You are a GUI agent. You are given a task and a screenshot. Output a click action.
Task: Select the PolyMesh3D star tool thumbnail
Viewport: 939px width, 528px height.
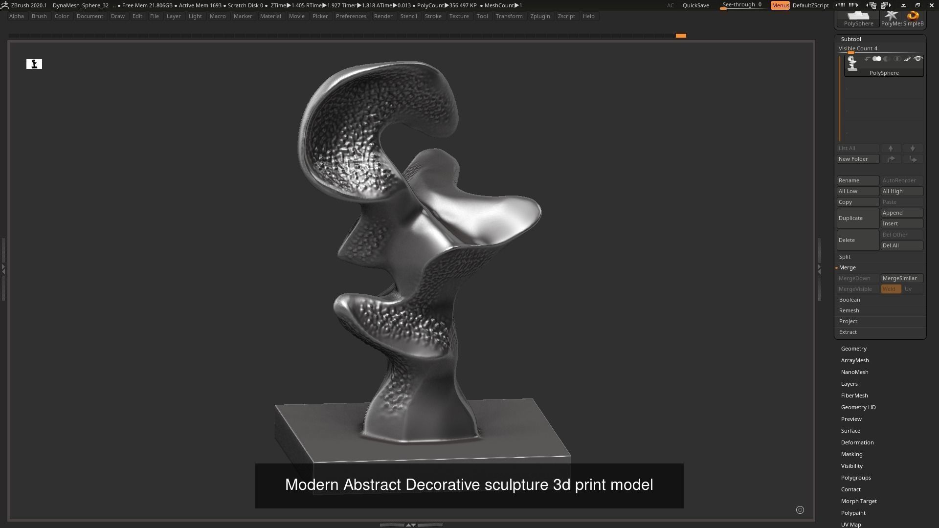pos(891,18)
